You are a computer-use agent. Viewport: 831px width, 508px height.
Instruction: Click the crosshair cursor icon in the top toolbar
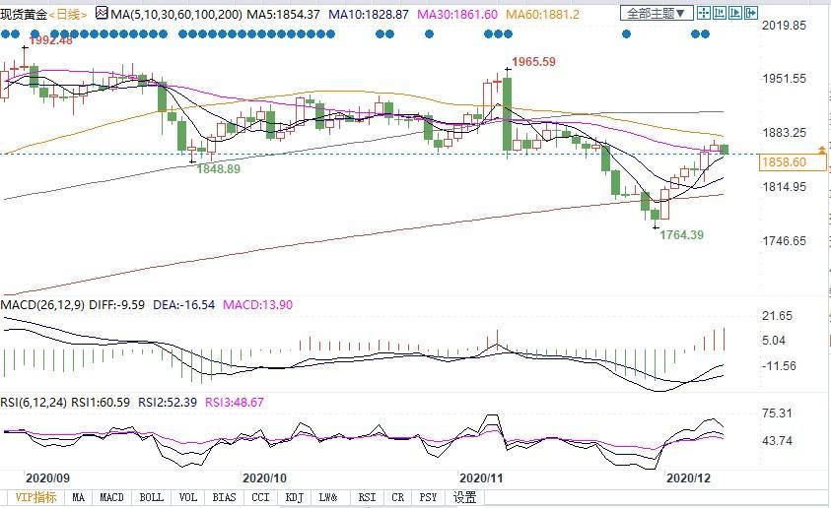click(704, 14)
